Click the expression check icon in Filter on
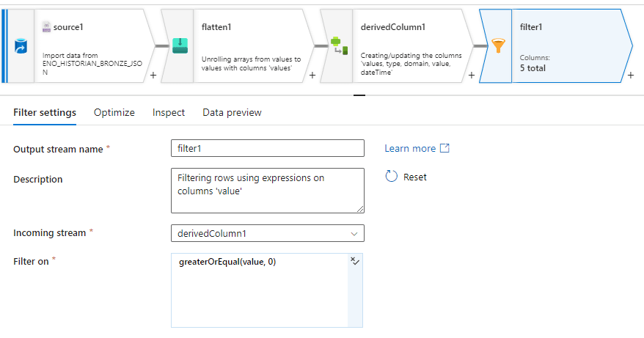 coord(354,261)
